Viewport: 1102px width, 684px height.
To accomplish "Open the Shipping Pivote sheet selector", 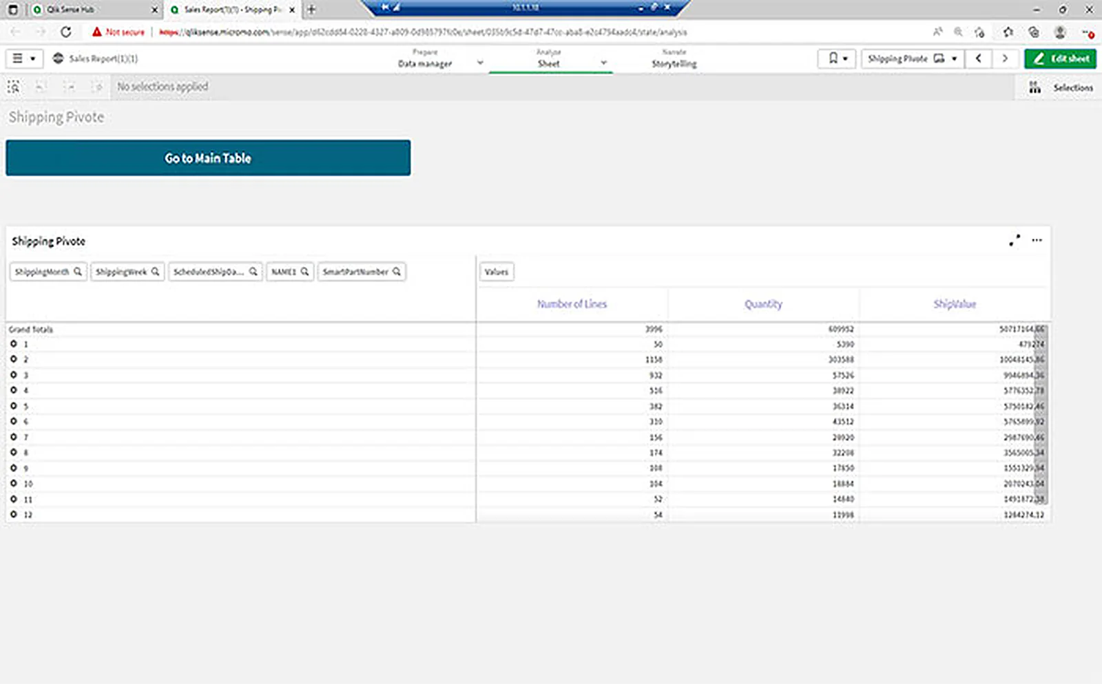I will tap(912, 58).
